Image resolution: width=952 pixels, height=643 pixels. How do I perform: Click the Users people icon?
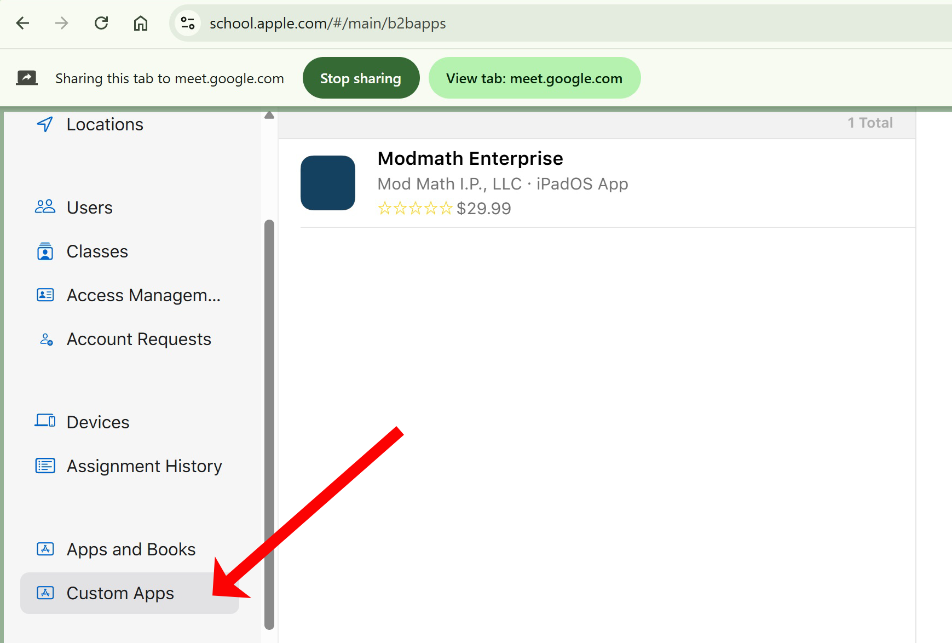click(x=45, y=207)
